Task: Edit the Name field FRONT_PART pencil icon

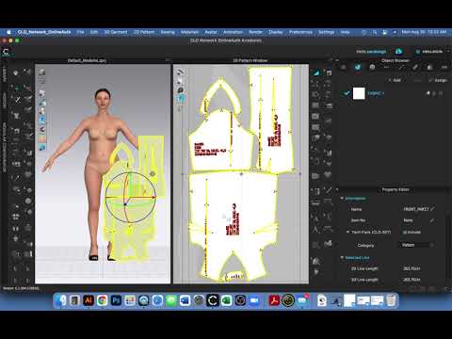Action: [x=433, y=209]
